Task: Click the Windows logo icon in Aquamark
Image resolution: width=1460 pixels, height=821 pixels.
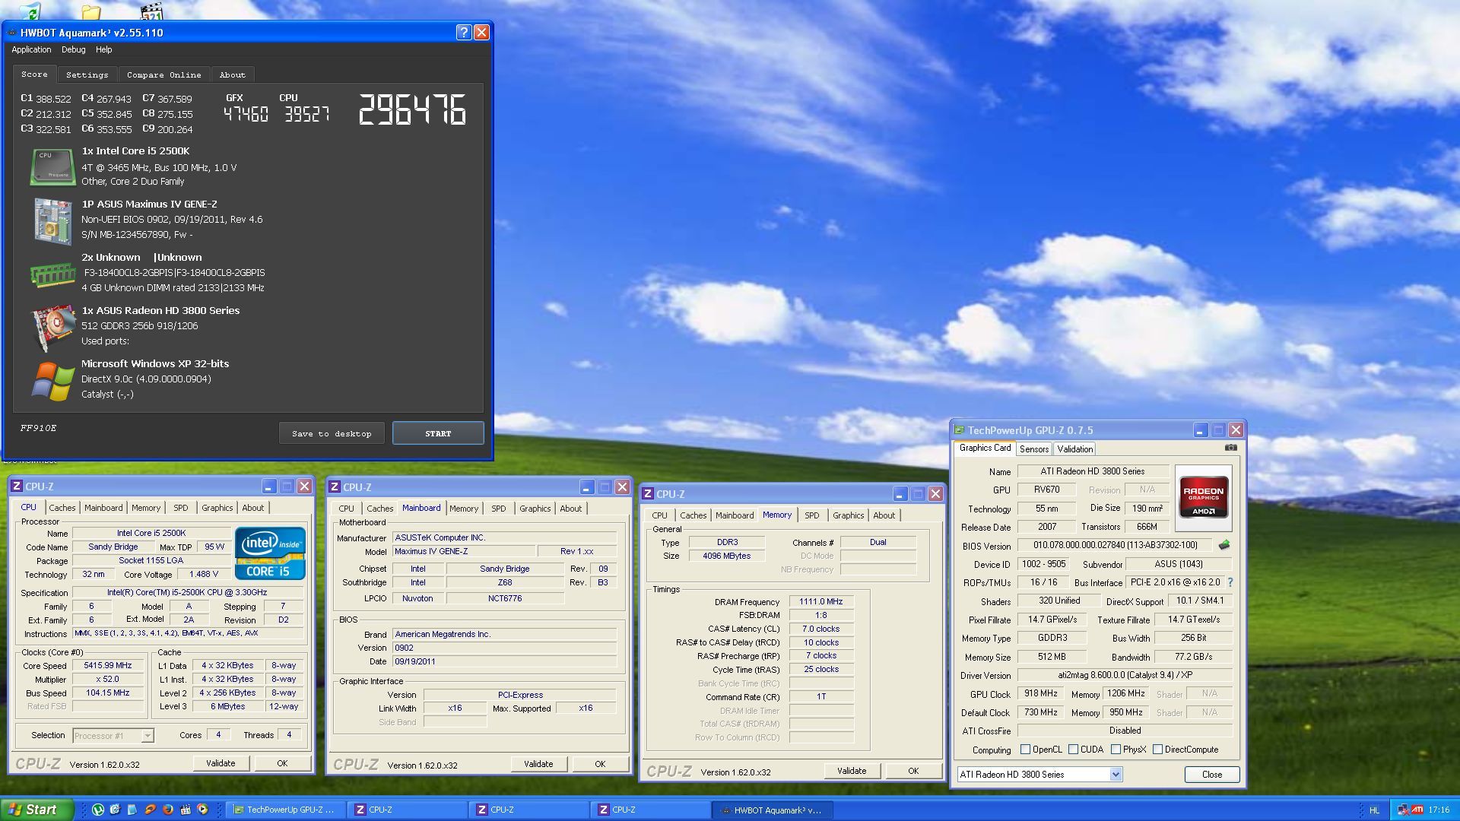Action: (x=52, y=380)
